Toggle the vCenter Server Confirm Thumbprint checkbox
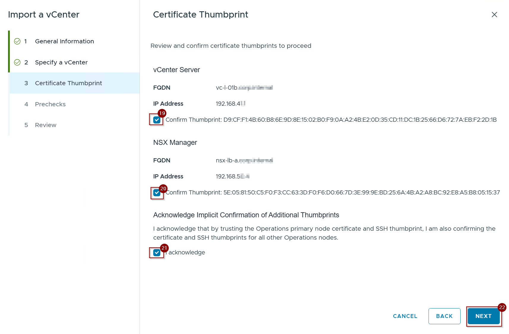509x334 pixels. (157, 120)
